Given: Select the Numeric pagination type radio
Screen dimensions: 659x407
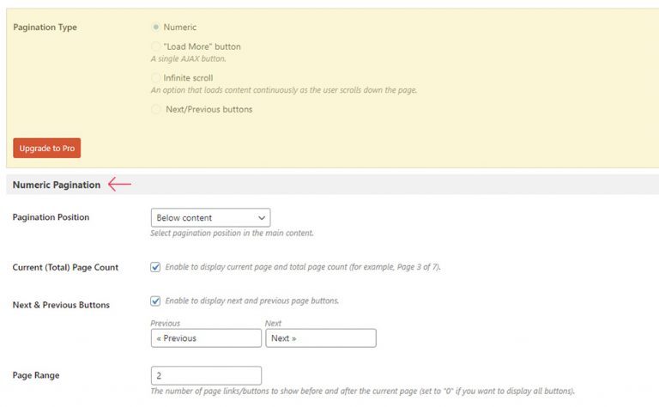Looking at the screenshot, I should coord(156,27).
